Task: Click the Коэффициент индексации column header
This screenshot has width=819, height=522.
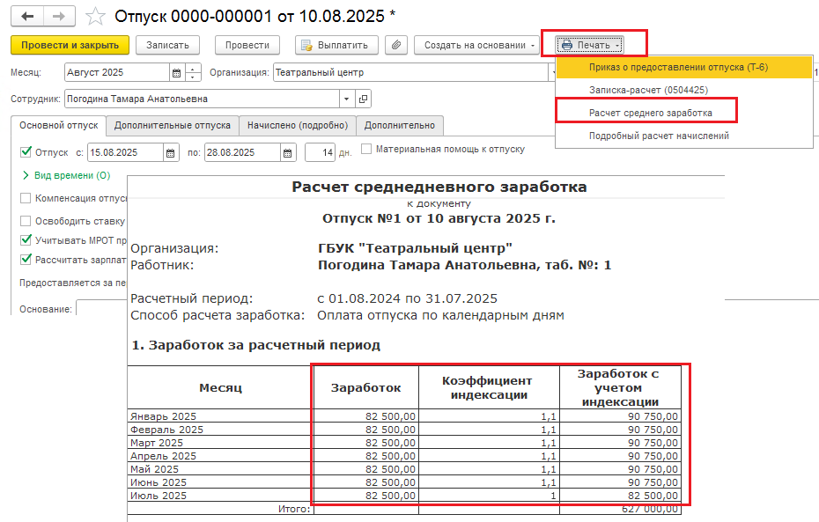Action: pos(489,387)
